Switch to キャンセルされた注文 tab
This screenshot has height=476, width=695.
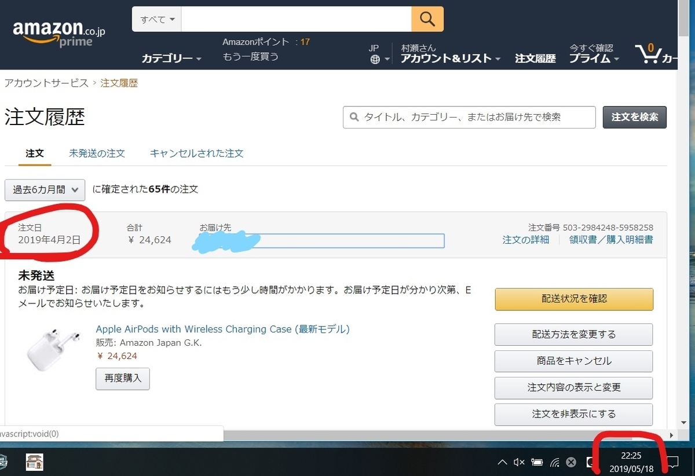coord(196,153)
